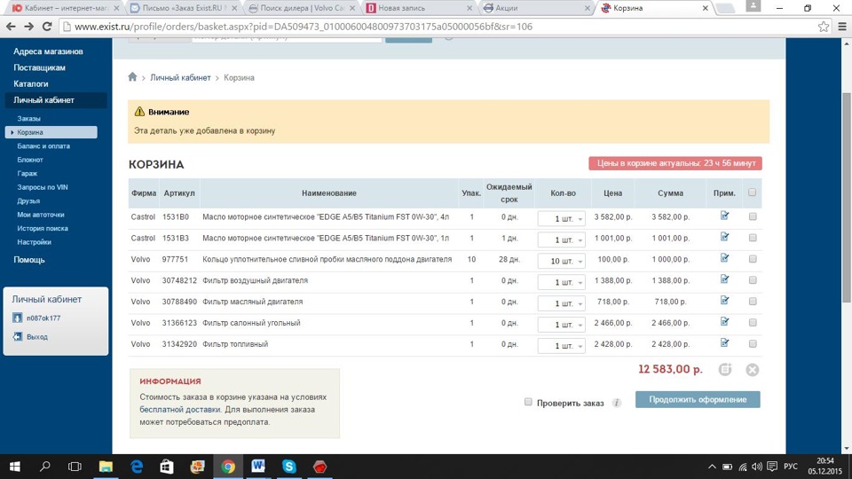
Task: Edit note for Castrol 1531B0 row
Action: pos(724,216)
